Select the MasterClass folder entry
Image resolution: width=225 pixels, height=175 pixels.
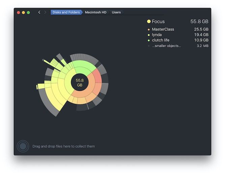click(x=163, y=30)
